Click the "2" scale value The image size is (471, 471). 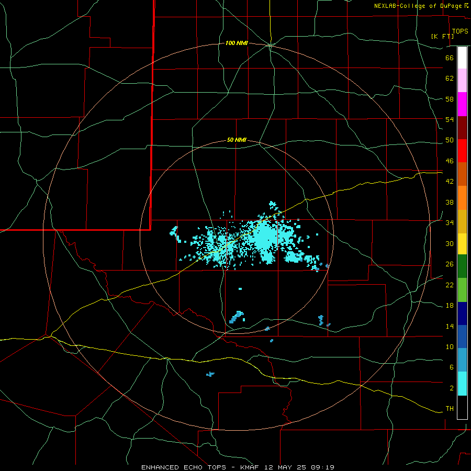pyautogui.click(x=451, y=388)
